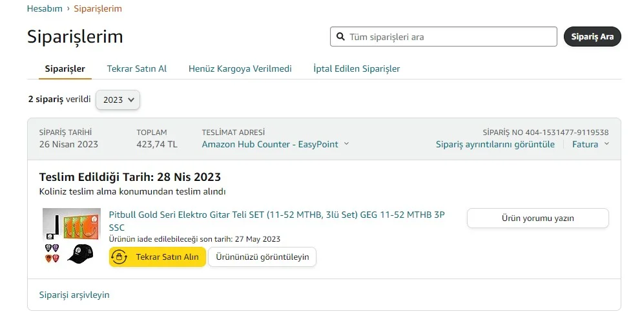Image resolution: width=631 pixels, height=316 pixels.
Task: Click the circular arrows icon on the yellow button
Action: [x=119, y=257]
